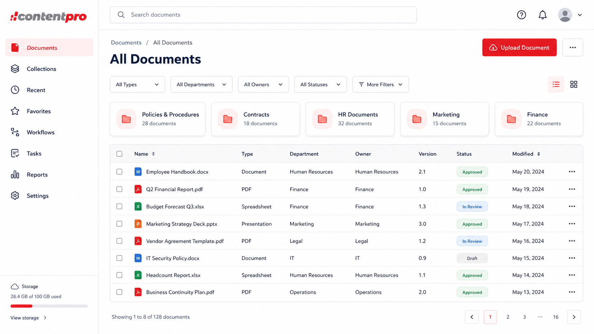
Task: Switch to grid view icon
Action: pos(574,84)
